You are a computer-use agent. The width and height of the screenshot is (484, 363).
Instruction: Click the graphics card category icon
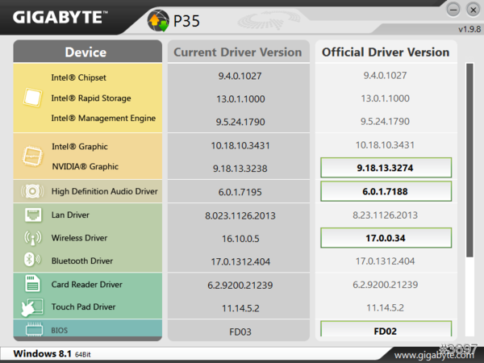[32, 156]
